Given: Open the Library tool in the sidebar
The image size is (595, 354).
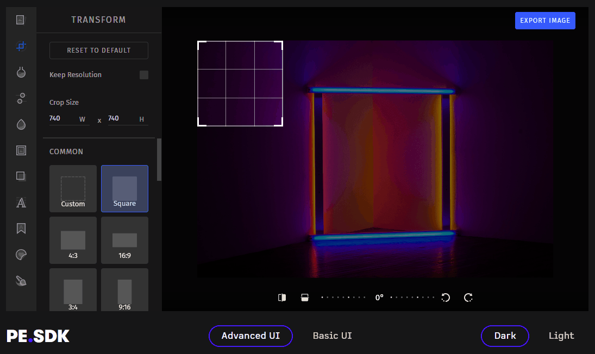Looking at the screenshot, I should [x=21, y=20].
